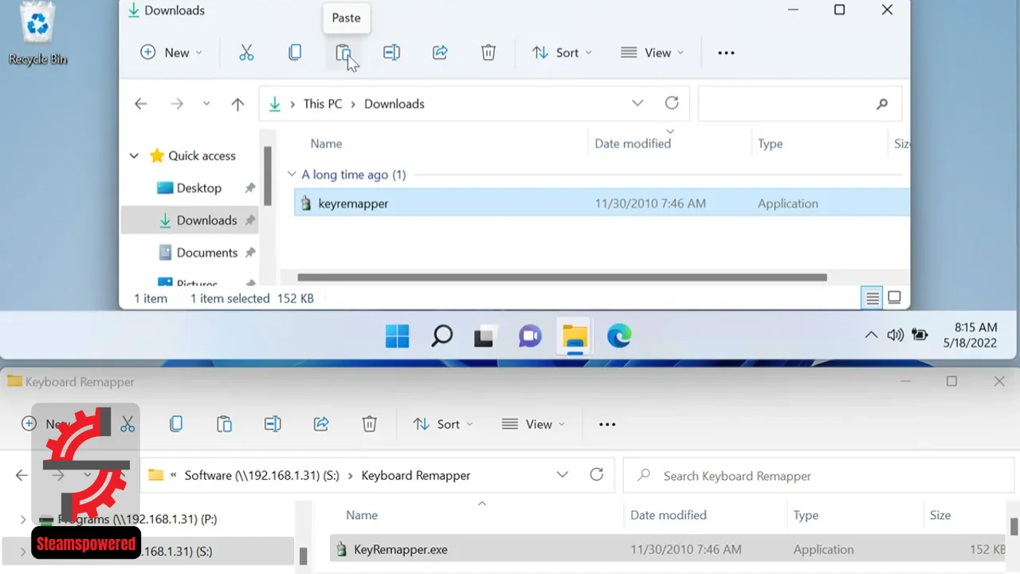Open Sort dropdown in Keyboard Remapper window
Image resolution: width=1020 pixels, height=574 pixels.
(443, 424)
